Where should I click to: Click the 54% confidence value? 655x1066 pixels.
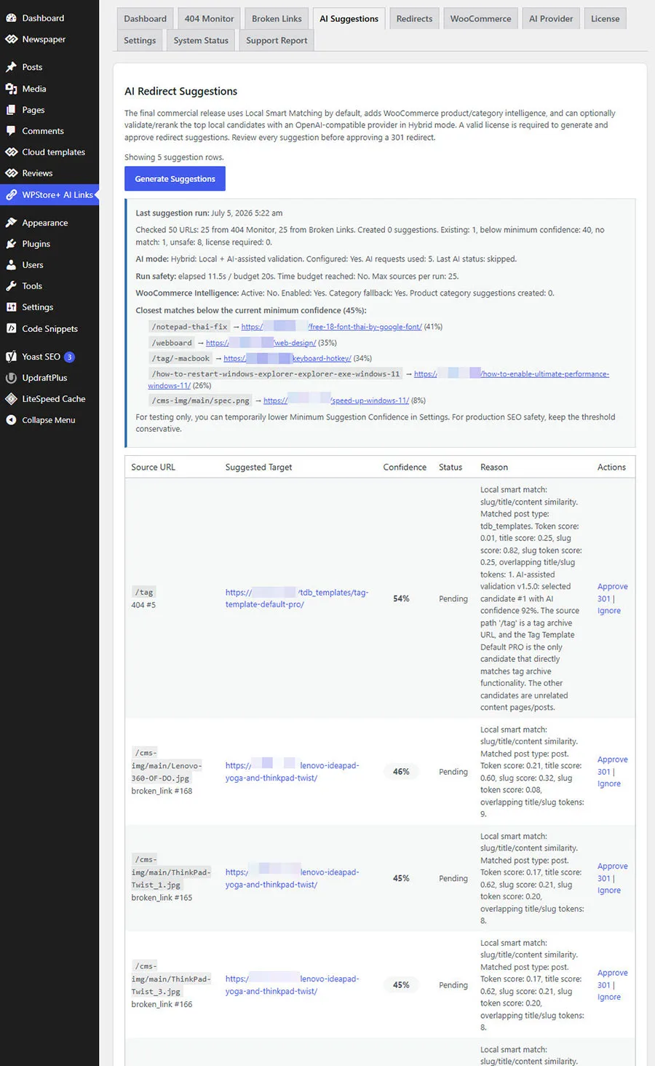tap(401, 599)
